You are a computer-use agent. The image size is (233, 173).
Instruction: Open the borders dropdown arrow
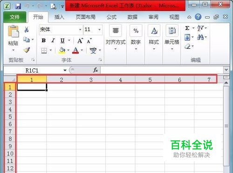[x=51, y=50]
